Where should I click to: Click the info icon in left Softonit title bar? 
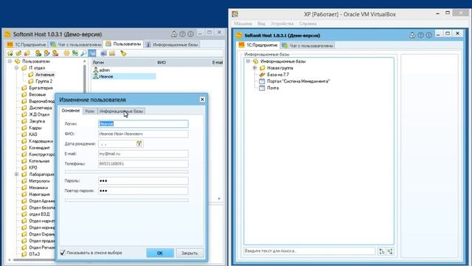tap(190, 34)
